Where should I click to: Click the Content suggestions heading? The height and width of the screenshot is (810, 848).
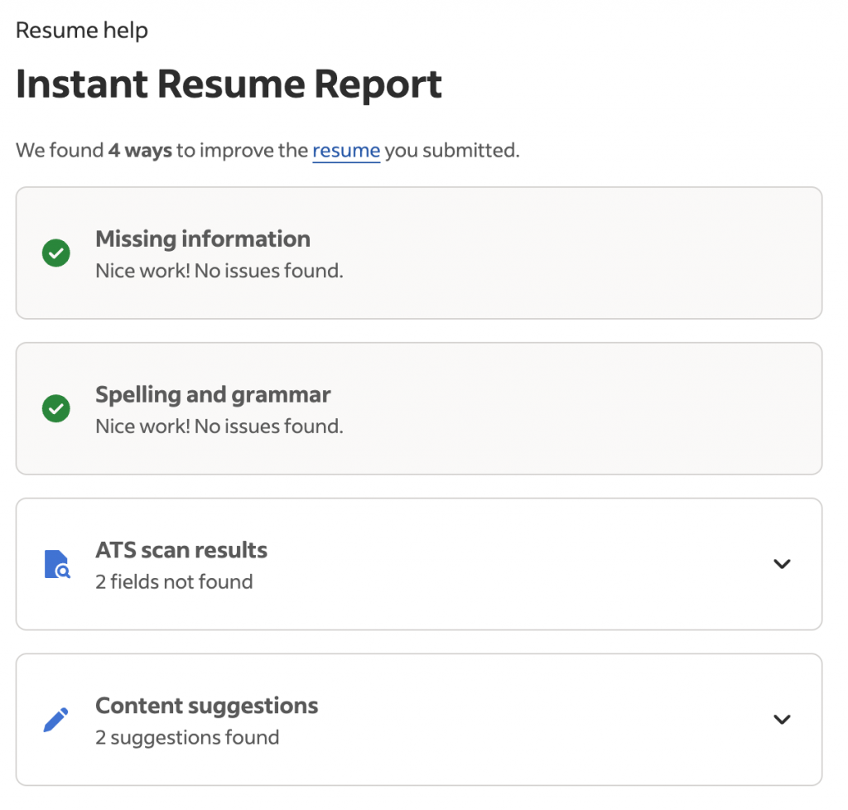tap(207, 706)
